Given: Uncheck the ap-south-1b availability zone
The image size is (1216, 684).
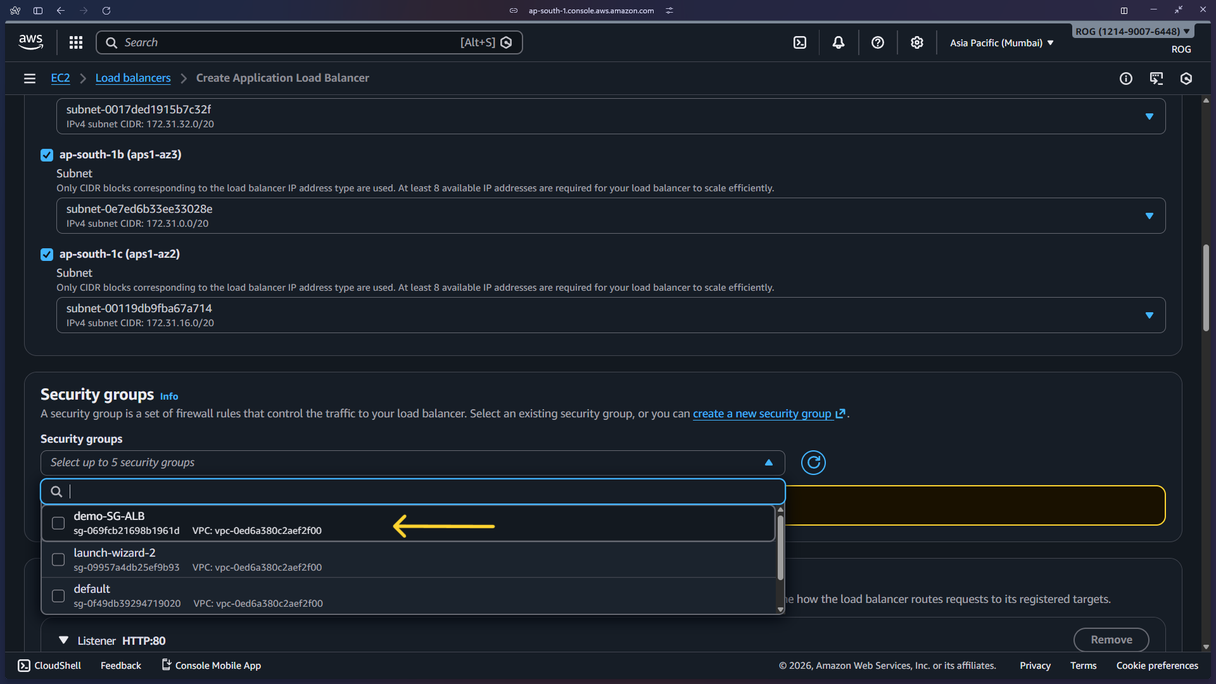Looking at the screenshot, I should click(46, 155).
